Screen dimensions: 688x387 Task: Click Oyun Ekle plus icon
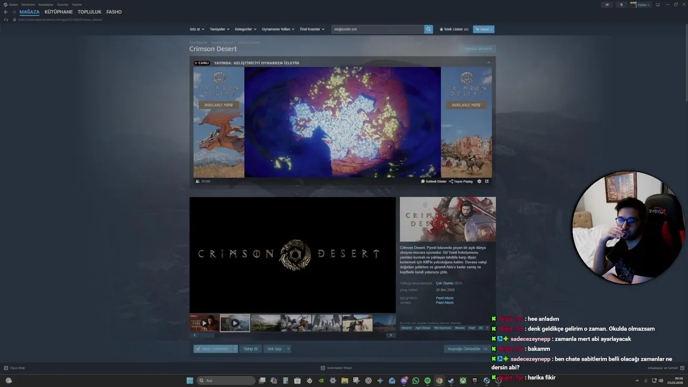[6, 368]
